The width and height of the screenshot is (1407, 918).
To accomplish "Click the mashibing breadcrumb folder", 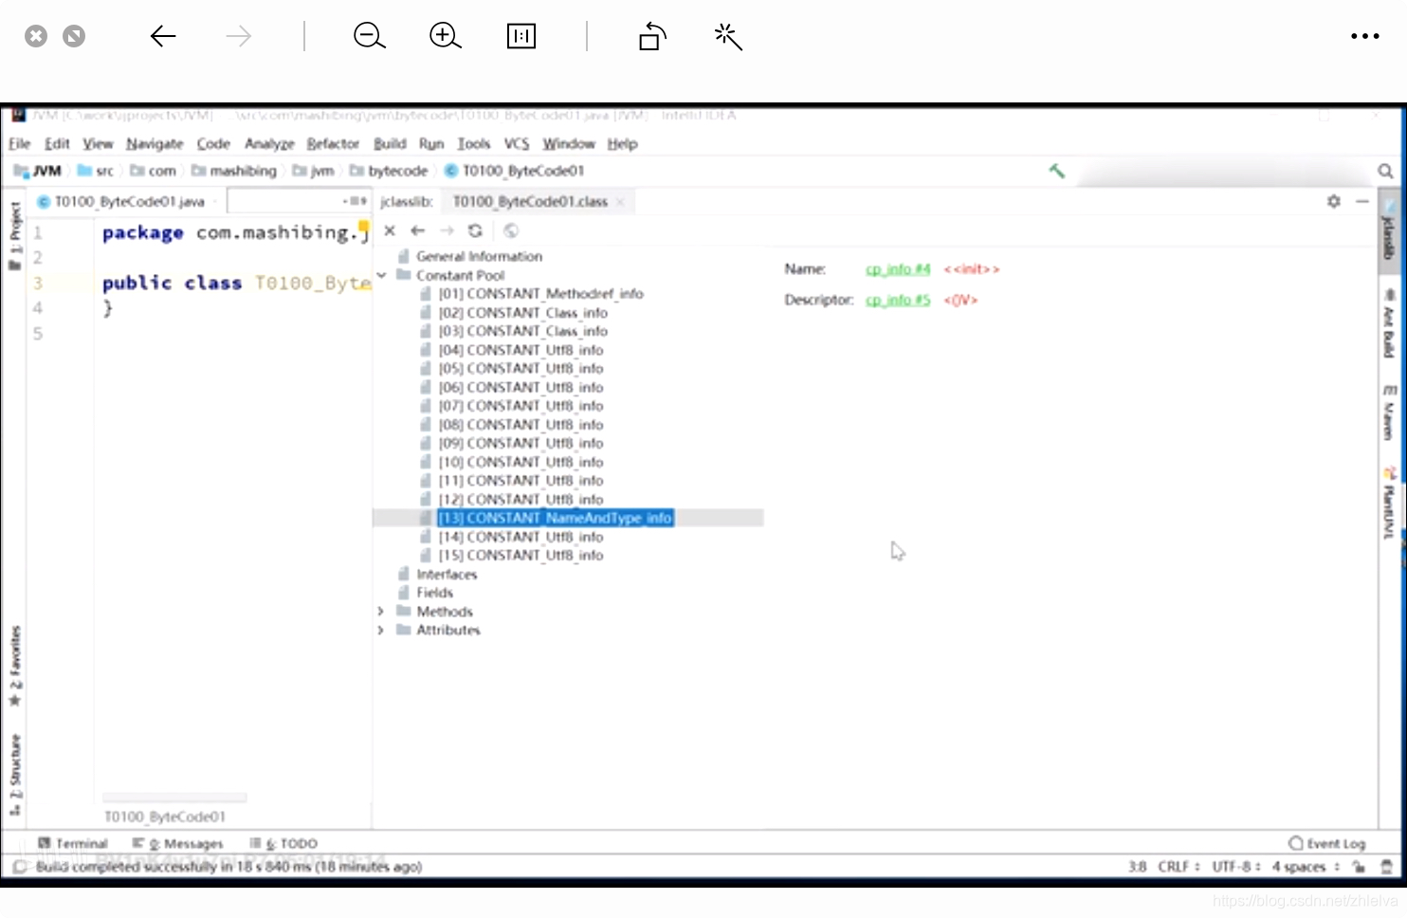I will tap(234, 171).
